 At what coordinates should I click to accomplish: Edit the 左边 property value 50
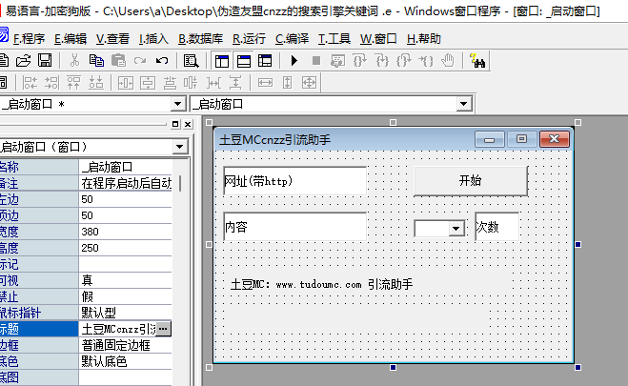[126, 199]
